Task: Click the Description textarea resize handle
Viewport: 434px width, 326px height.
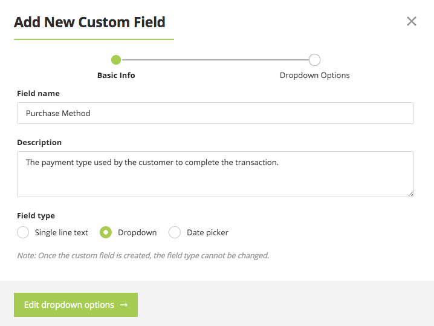Action: [411, 194]
